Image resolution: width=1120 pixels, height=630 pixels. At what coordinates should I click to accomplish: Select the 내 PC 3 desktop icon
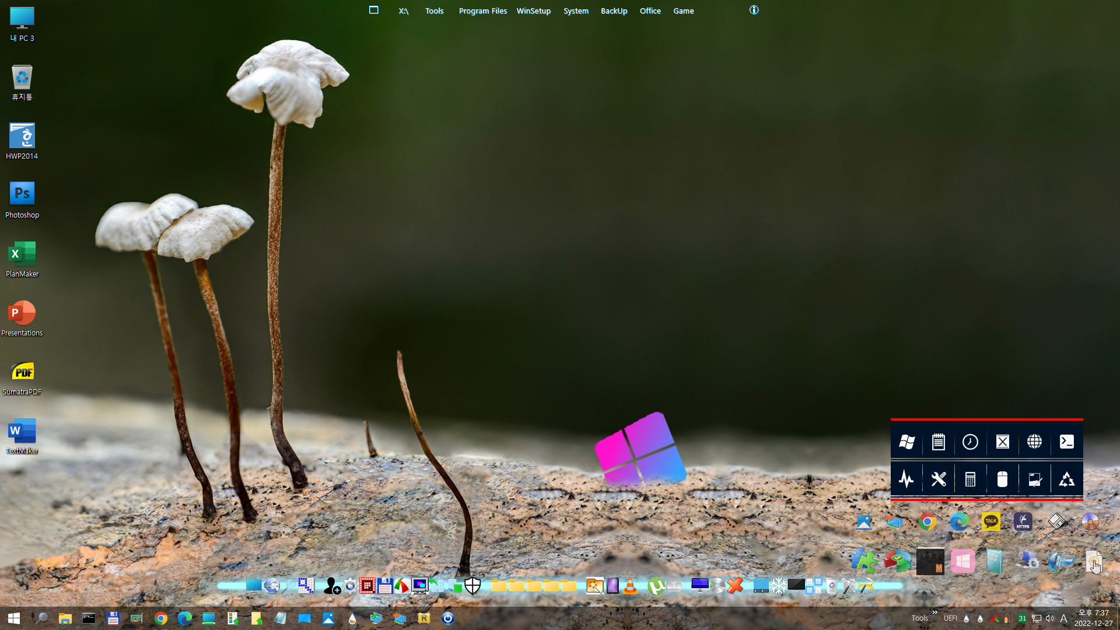22,24
